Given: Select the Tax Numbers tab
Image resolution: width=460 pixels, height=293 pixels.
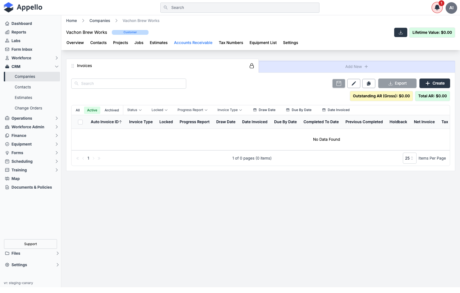Looking at the screenshot, I should (231, 43).
